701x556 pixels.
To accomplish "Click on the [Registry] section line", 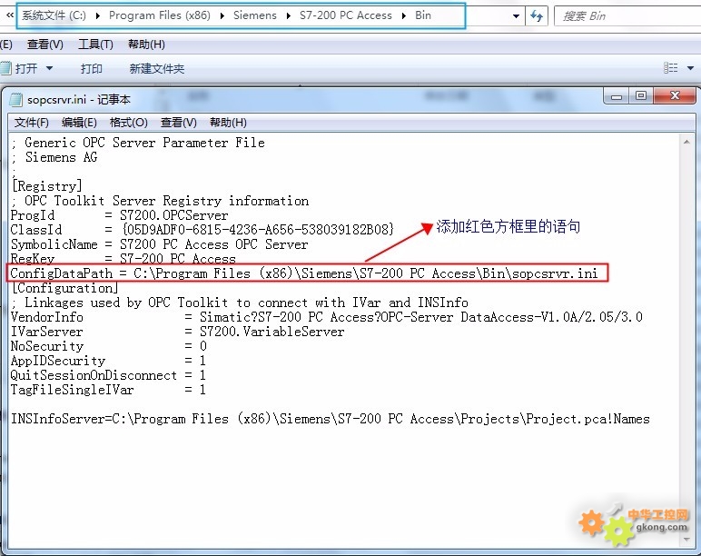I will 46,186.
